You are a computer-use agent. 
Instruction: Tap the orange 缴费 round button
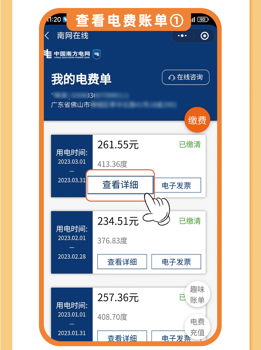(197, 120)
